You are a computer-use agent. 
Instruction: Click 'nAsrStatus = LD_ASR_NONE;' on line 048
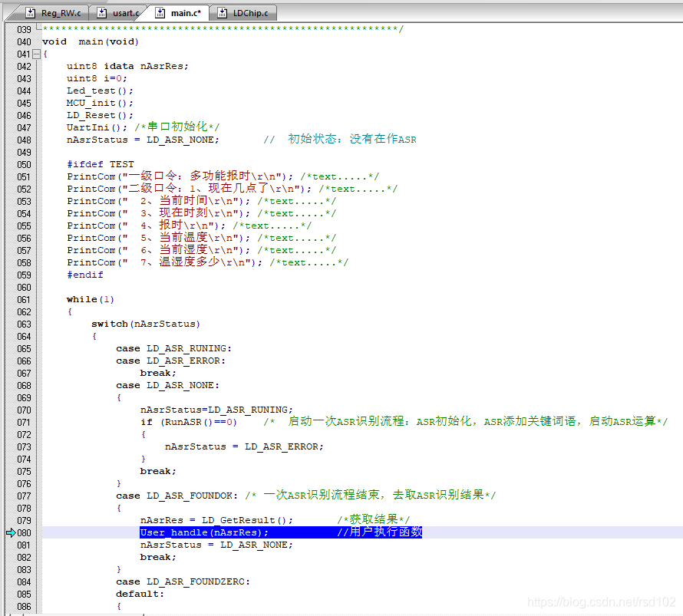click(143, 140)
